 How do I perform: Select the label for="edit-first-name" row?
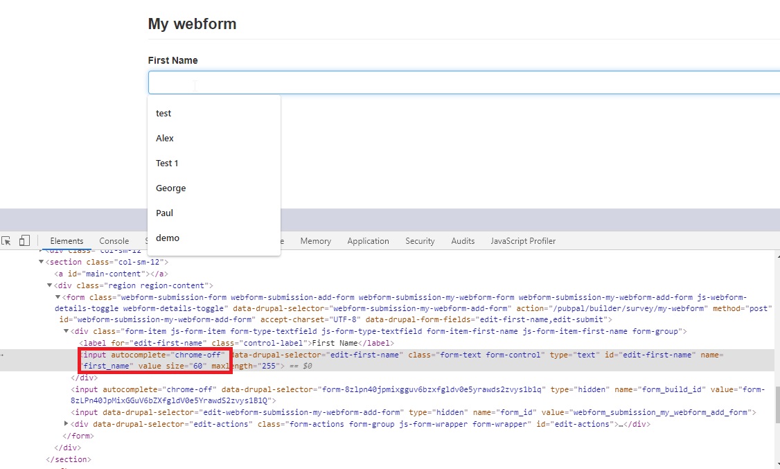click(236, 343)
